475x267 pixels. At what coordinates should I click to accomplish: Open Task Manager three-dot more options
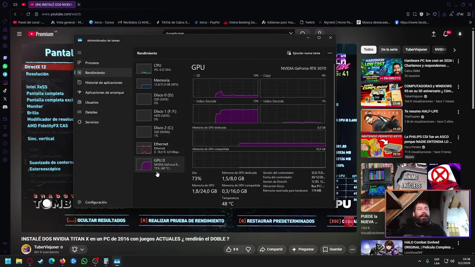click(x=330, y=53)
